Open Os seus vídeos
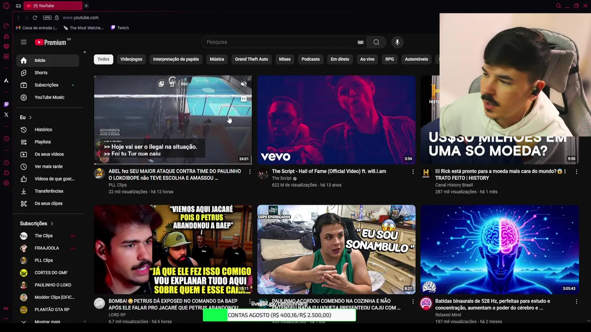591x332 pixels. pos(48,154)
